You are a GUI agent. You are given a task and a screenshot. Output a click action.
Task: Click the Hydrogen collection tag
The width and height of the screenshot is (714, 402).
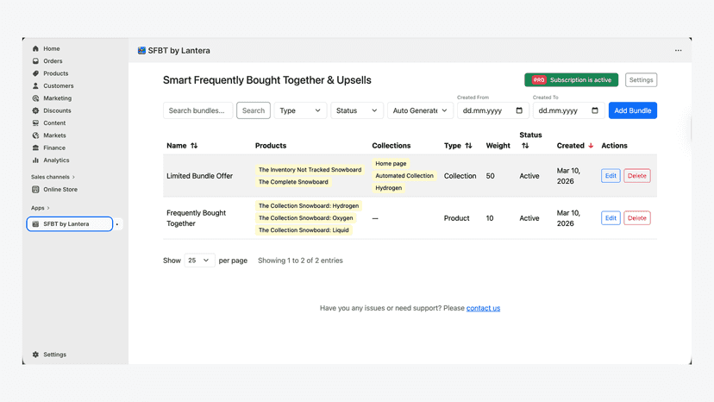388,188
